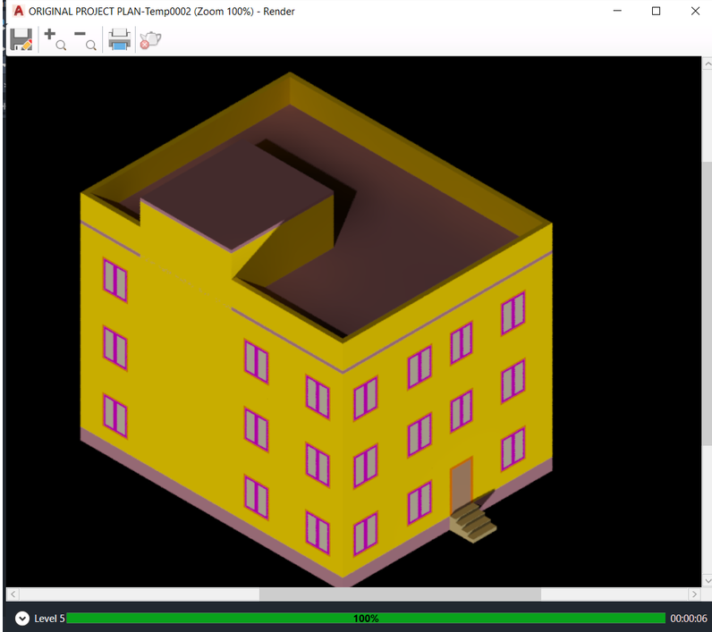Click the scroll up arrow
The image size is (712, 632).
(x=707, y=64)
